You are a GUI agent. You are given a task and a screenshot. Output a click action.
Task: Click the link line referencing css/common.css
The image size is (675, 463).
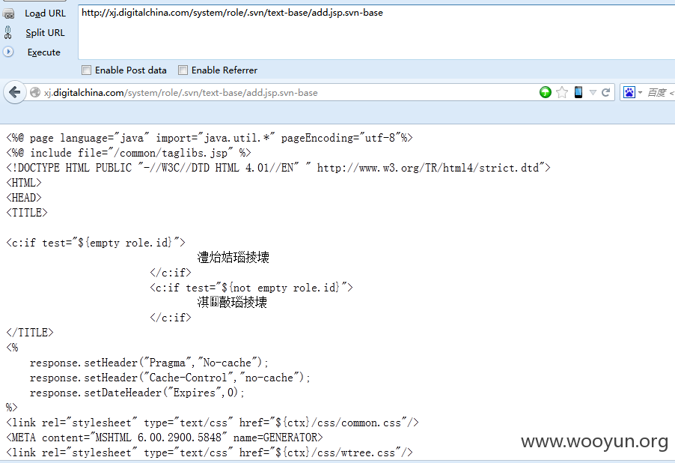pyautogui.click(x=213, y=423)
